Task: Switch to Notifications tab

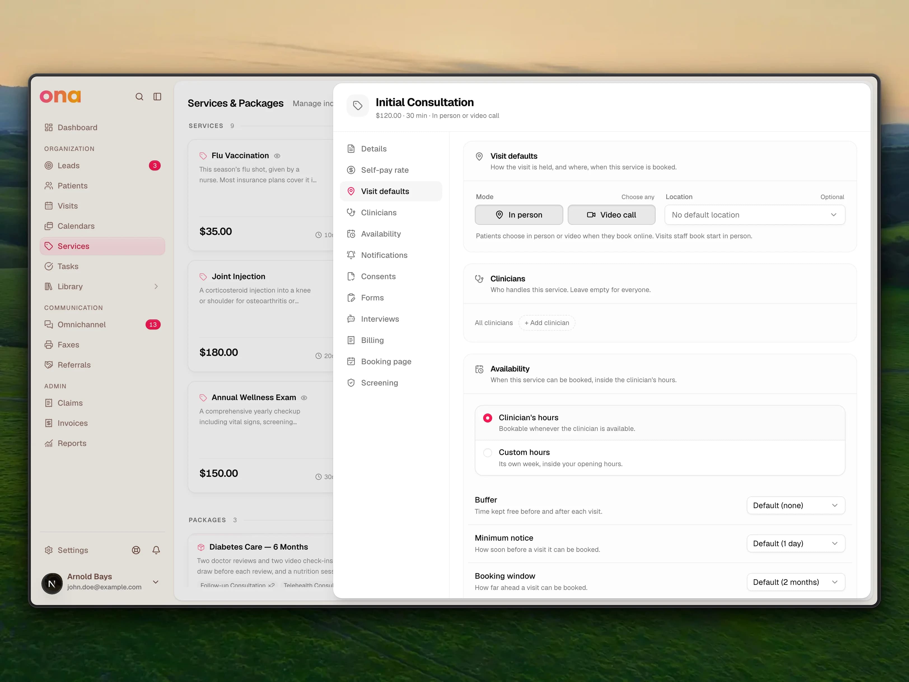Action: point(391,255)
